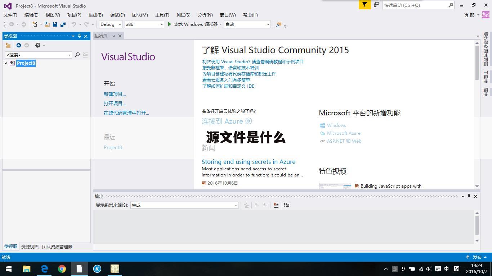The image size is (492, 276).
Task: Click the search magnifier in 类视图
Action: 77,55
